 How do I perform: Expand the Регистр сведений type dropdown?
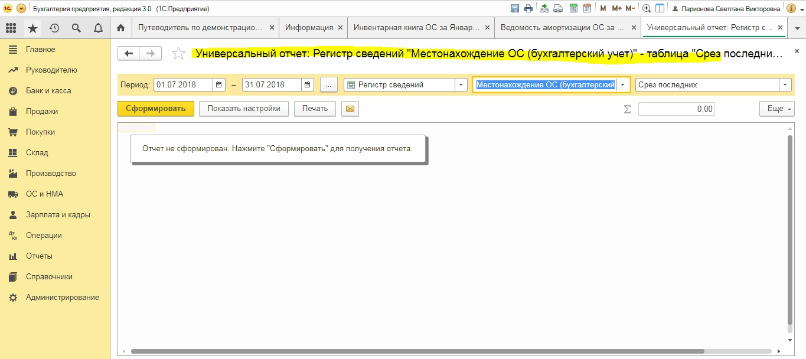pyautogui.click(x=461, y=84)
